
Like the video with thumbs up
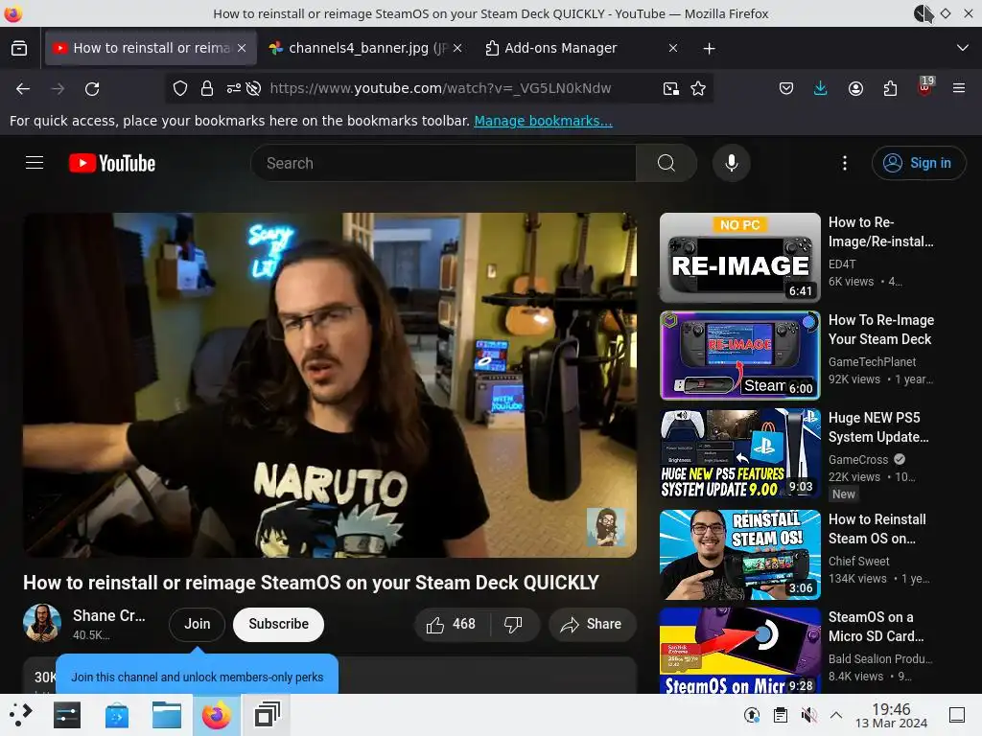[451, 624]
